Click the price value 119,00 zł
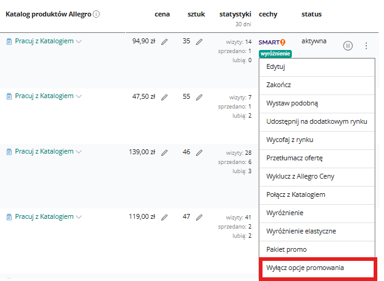Viewport: 384px width, 281px height. [142, 216]
